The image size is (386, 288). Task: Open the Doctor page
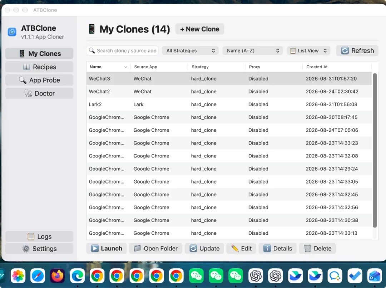39,93
